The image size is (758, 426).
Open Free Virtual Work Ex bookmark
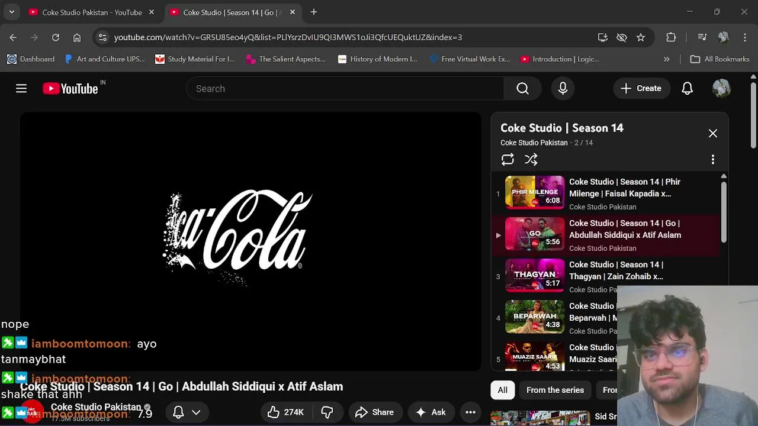tap(470, 59)
